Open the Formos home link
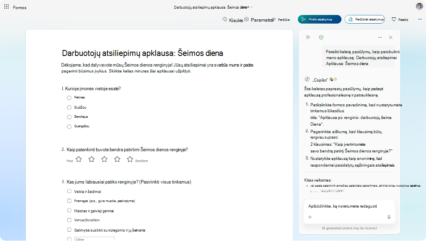 20,7
